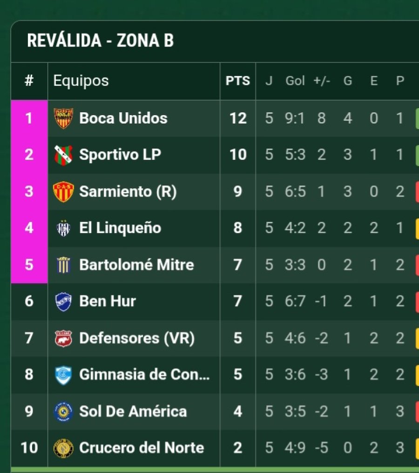The image size is (419, 473).
Task: Click the Bartolomé Mitre crest icon
Action: tap(63, 265)
